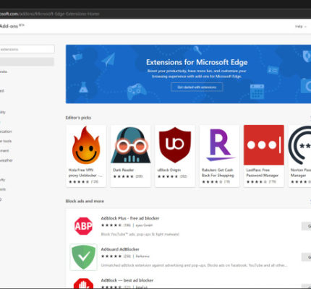Click LastPass: Free Password Manager title
The width and height of the screenshot is (311, 289).
click(263, 173)
